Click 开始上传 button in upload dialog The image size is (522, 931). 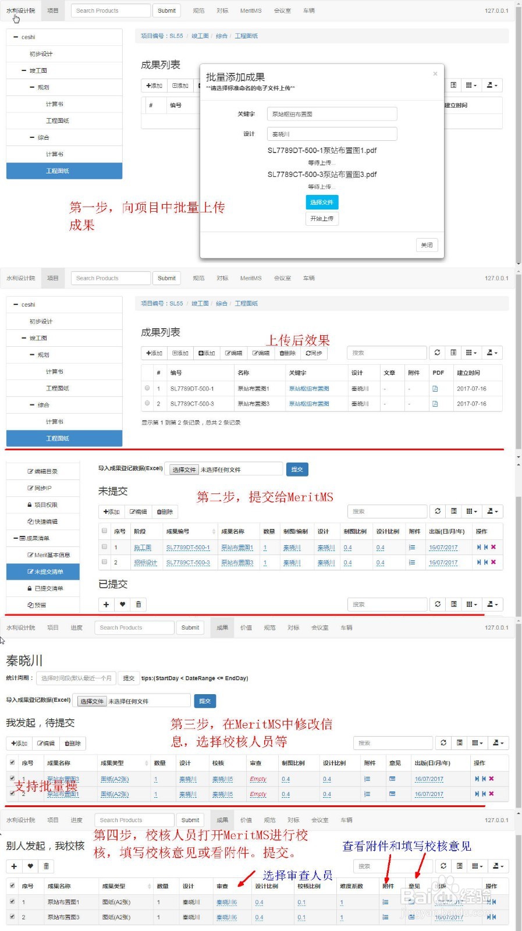click(x=322, y=219)
